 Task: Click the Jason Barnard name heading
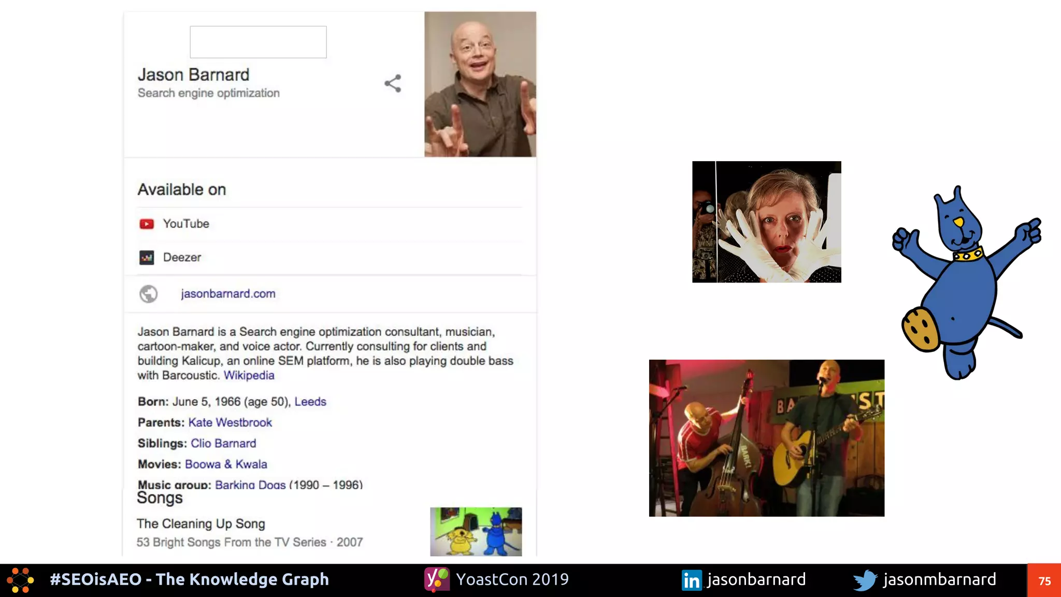coord(193,75)
